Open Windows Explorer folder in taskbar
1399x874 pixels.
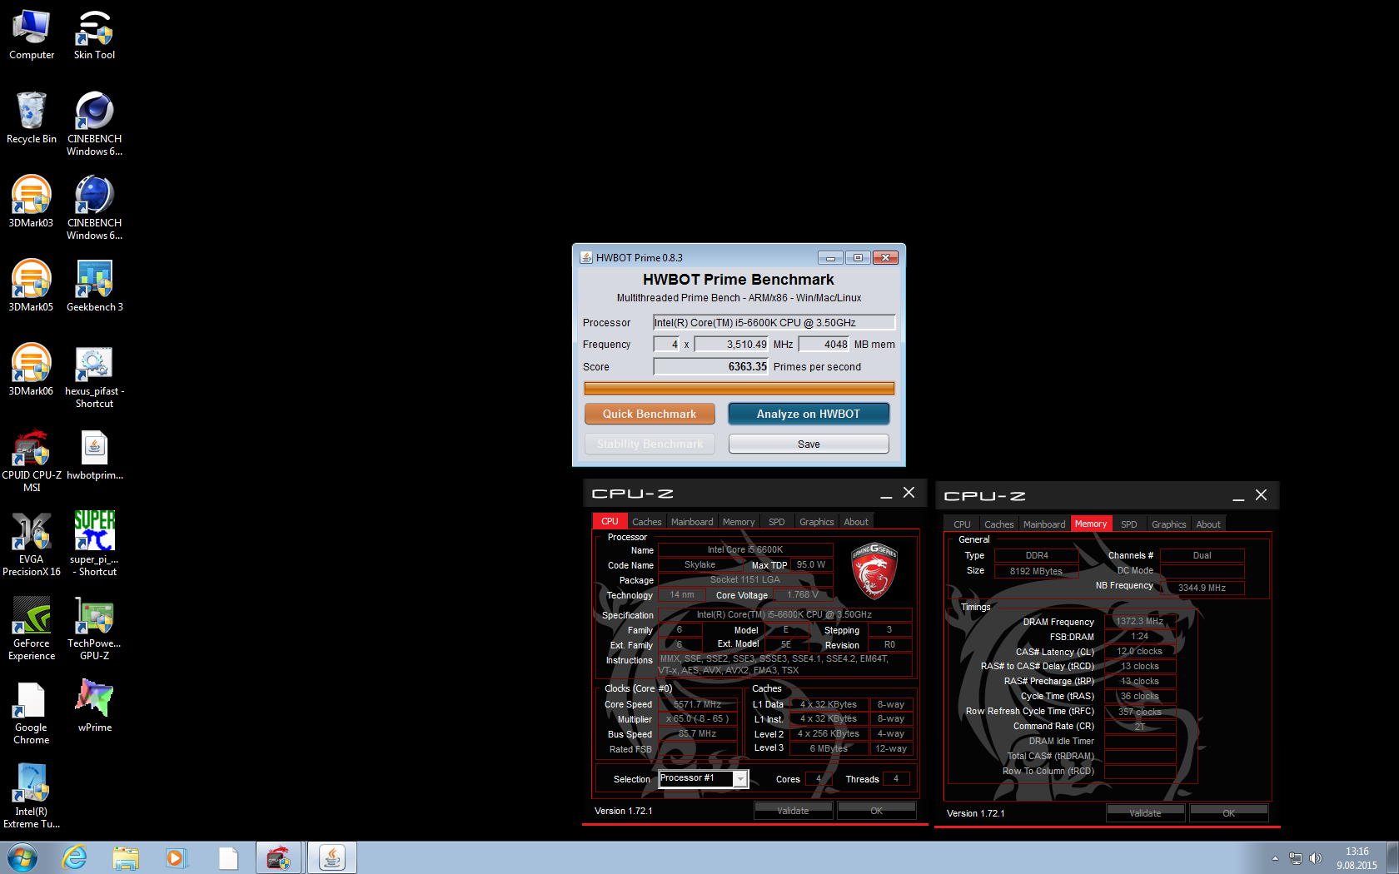tap(126, 857)
